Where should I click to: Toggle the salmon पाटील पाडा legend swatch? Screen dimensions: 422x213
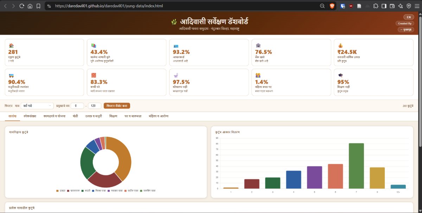125,191
